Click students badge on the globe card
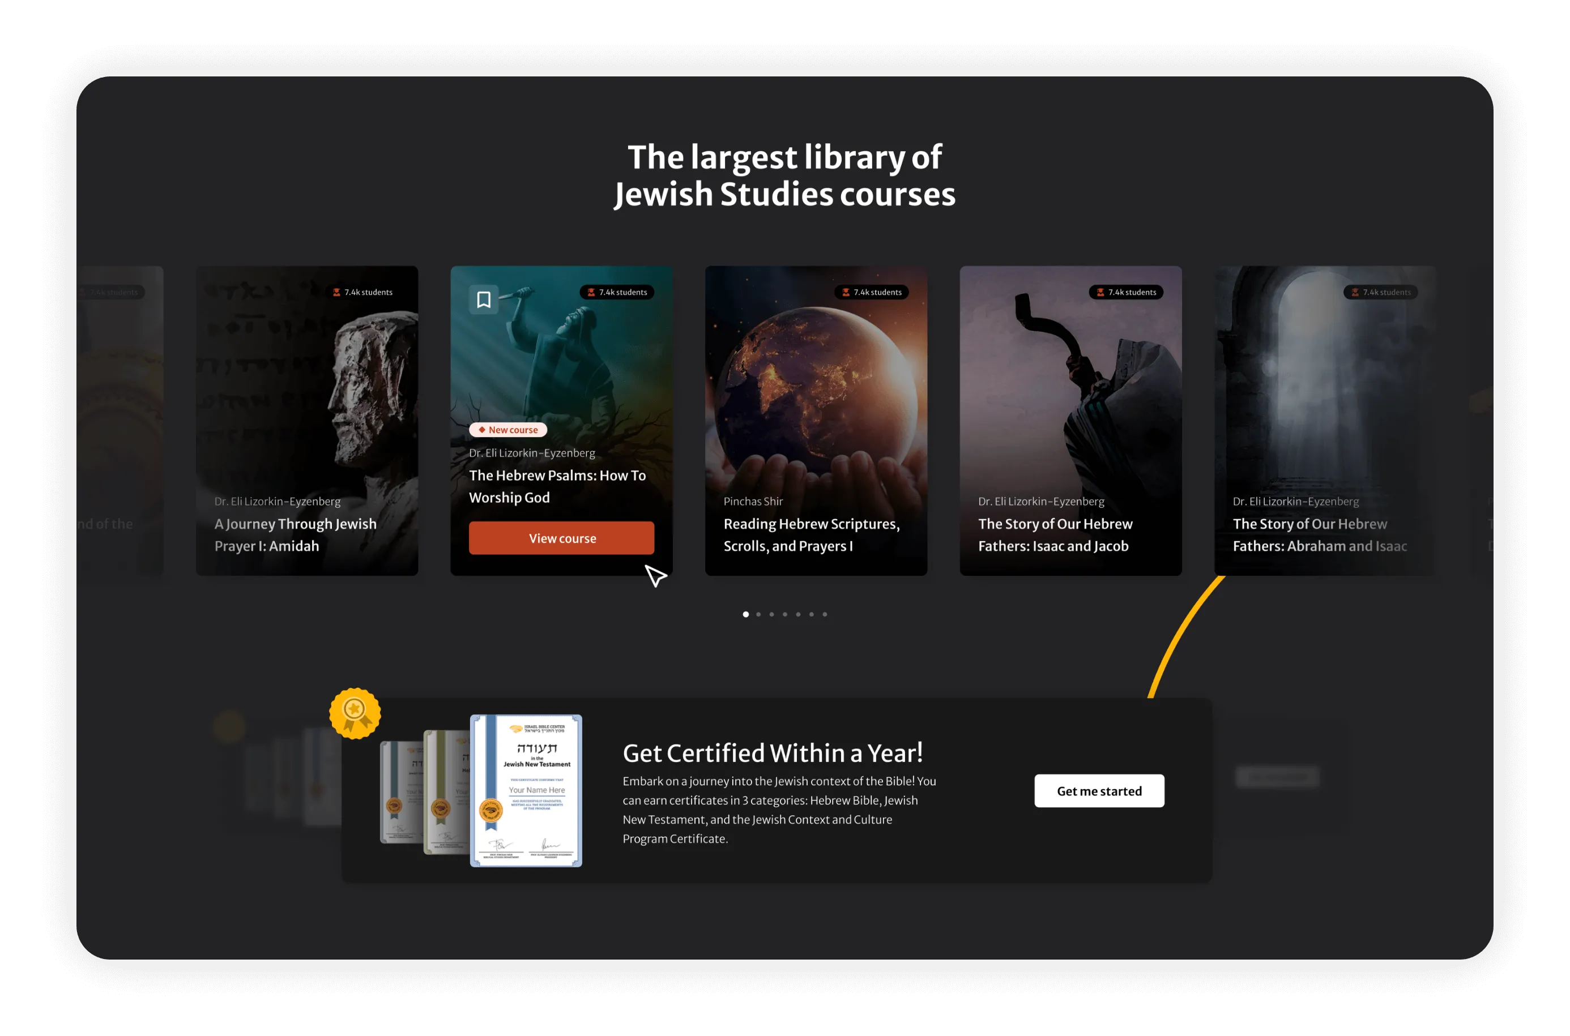This screenshot has width=1570, height=1036. coord(871,292)
